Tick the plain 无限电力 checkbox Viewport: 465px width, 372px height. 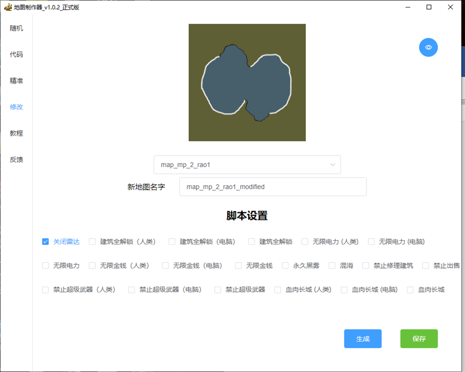point(45,265)
